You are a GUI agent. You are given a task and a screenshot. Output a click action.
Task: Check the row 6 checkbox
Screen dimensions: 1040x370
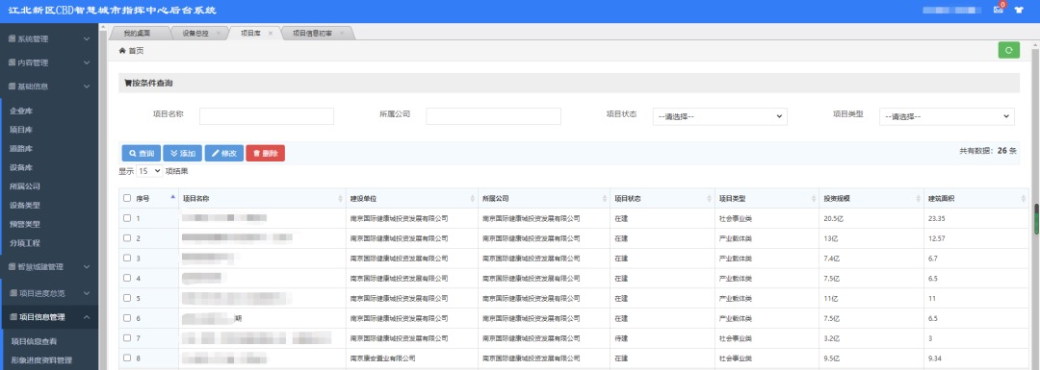pos(127,318)
